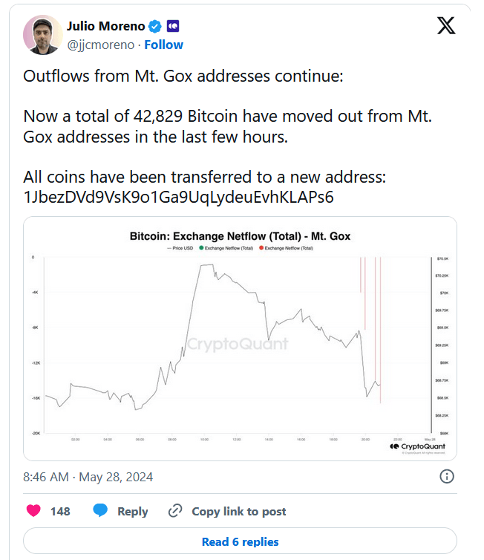Image resolution: width=484 pixels, height=560 pixels.
Task: Click the CryptoQuant logo at chart bottom right
Action: (x=416, y=446)
